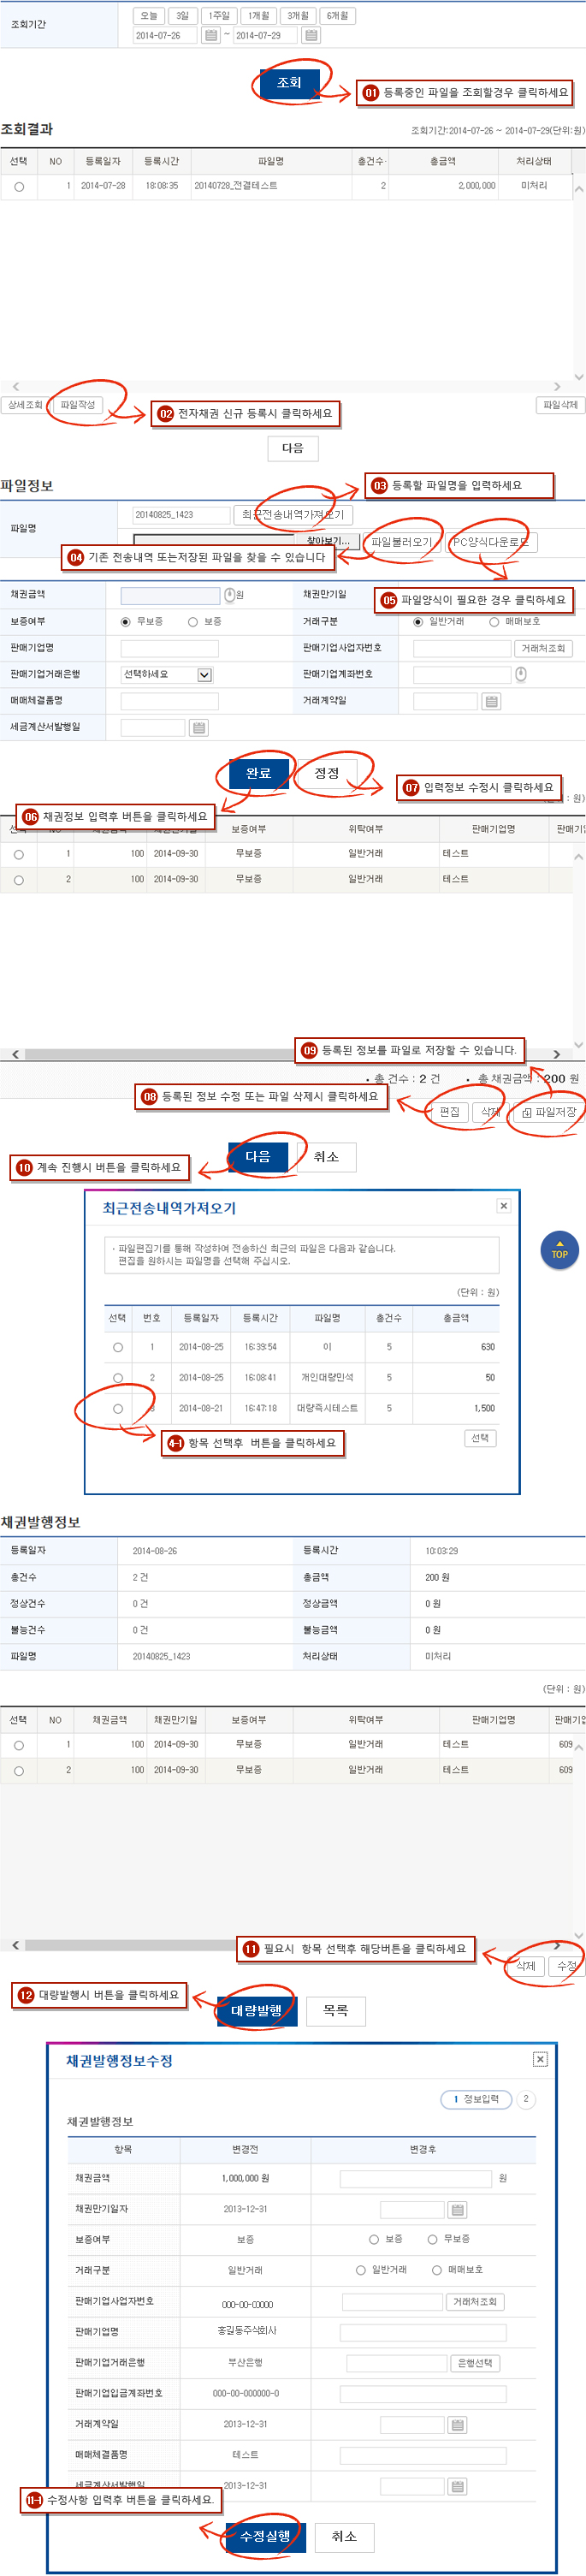The image size is (586, 2576).
Task: Select the 16:39:54 row in the 최근전송내역 popup
Action: (118, 1347)
